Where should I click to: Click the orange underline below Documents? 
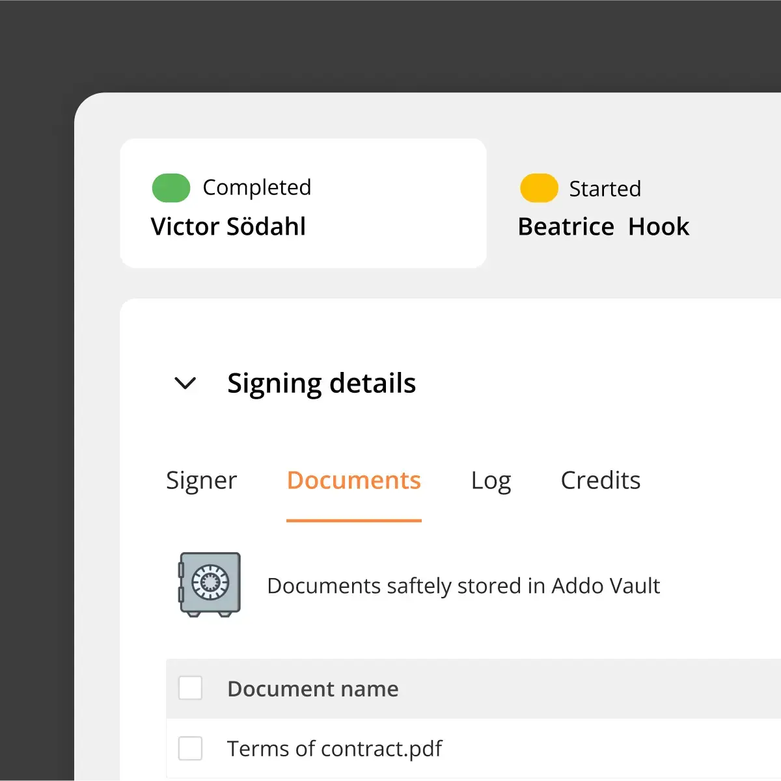click(x=354, y=520)
